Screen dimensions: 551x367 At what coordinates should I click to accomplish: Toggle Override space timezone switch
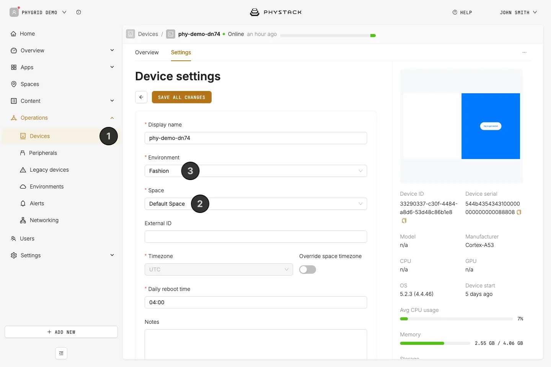[x=308, y=270]
